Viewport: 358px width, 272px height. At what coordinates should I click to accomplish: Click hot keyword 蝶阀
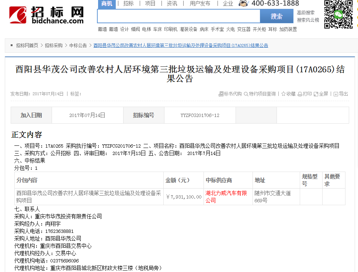tap(135, 29)
